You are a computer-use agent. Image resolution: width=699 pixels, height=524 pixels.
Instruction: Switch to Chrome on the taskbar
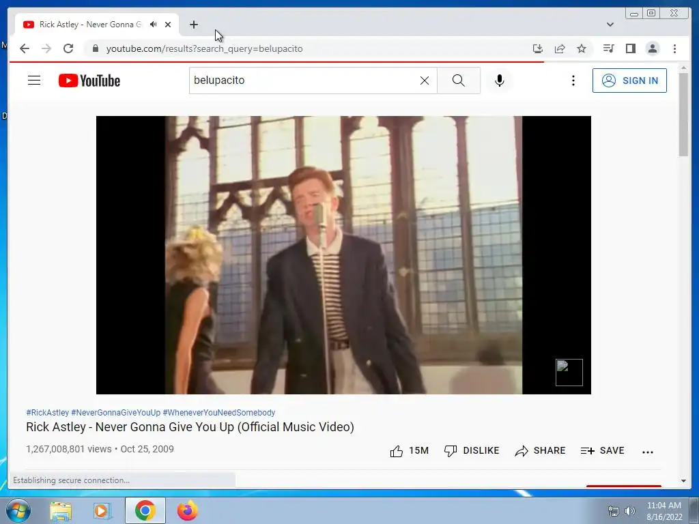[x=145, y=511]
